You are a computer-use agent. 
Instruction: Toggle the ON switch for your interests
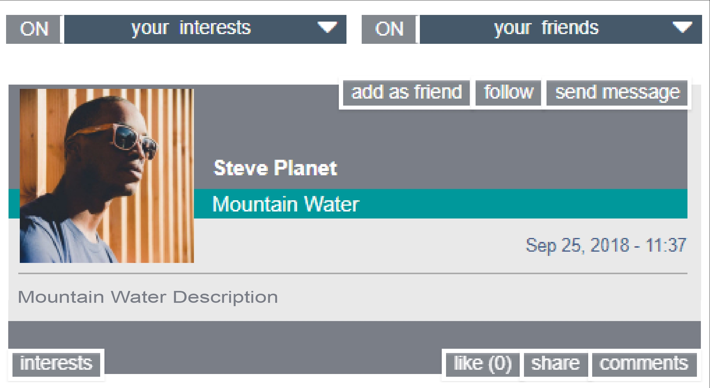33,29
